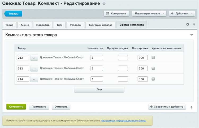Go back to Товары list
This screenshot has width=199, height=128.
[13, 14]
